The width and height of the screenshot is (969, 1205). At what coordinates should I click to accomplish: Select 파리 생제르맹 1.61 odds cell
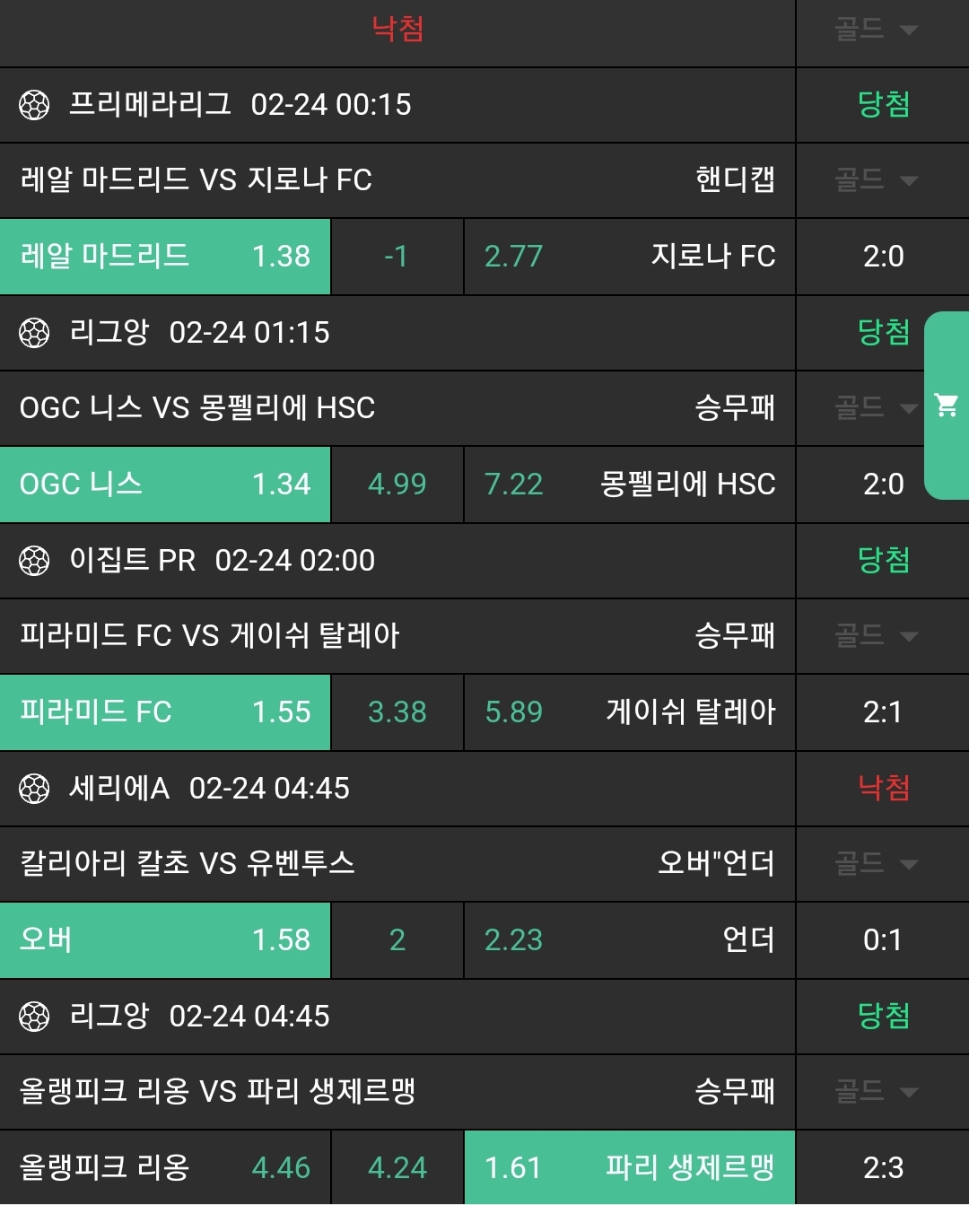click(629, 1167)
